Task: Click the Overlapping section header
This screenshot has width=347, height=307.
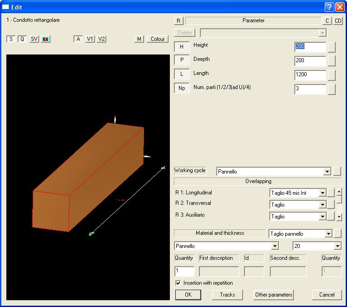Action: click(x=258, y=181)
